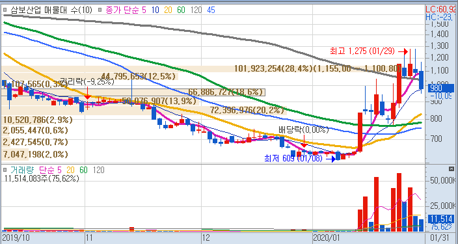The height and width of the screenshot is (244, 458).
Task: Select the magenta 5-day price average legend
Action: click(x=144, y=10)
